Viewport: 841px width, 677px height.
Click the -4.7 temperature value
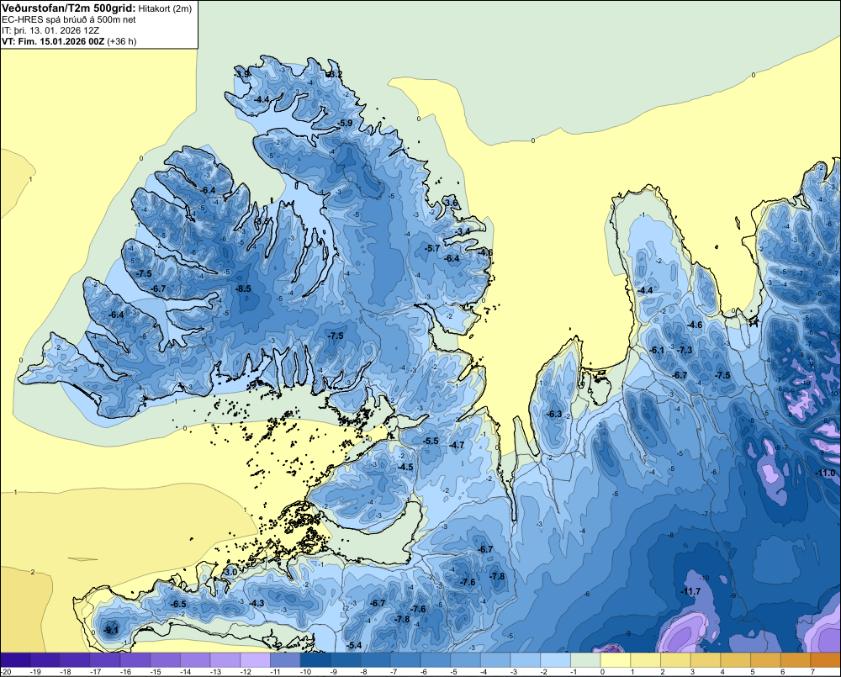tap(457, 445)
